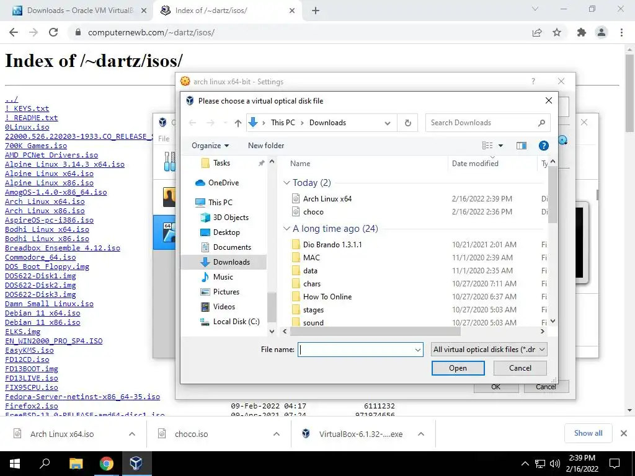
Task: Sort files by Name column
Action: [x=300, y=164]
